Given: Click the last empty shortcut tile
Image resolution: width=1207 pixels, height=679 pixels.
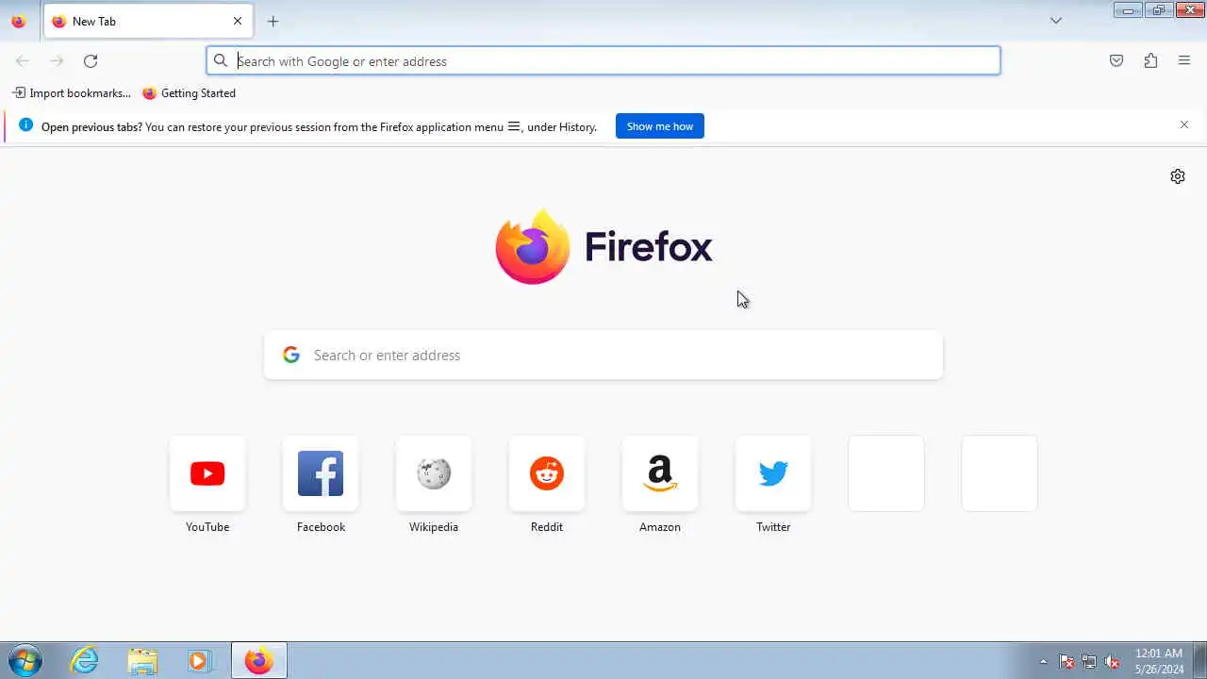Looking at the screenshot, I should click(1000, 473).
